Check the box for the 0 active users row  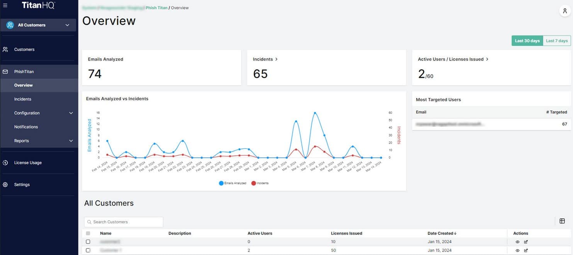tap(88, 242)
